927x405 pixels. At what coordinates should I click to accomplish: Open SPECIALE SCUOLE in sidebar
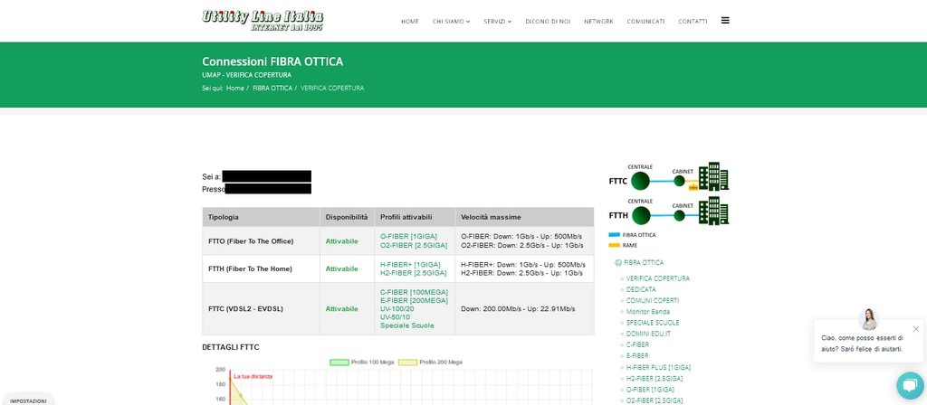pos(653,323)
